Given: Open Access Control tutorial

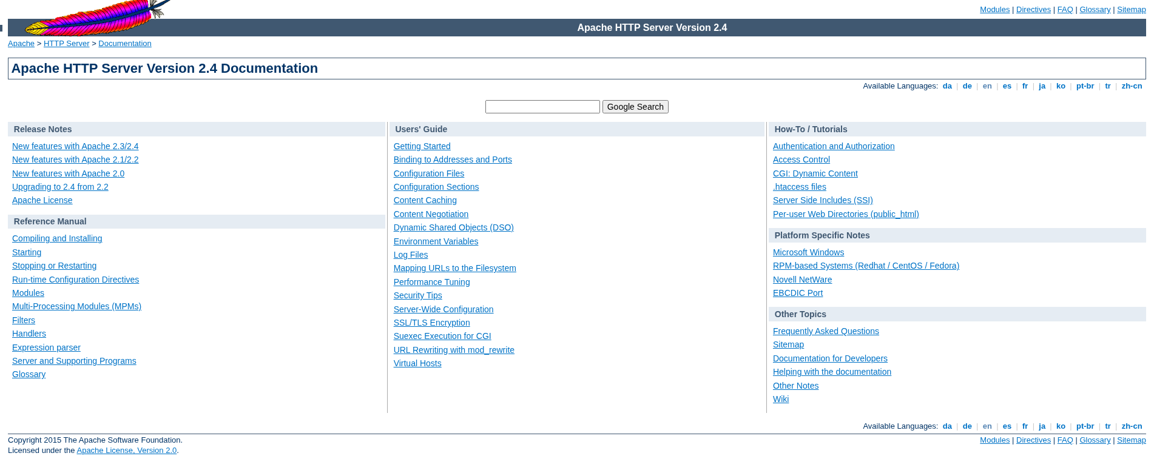Looking at the screenshot, I should pos(801,159).
